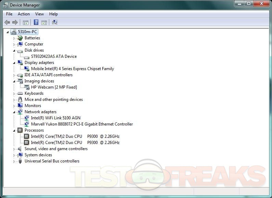The height and width of the screenshot is (198, 272).
Task: Select HP Webcam [2 MP Fixed] text
Action: coord(54,87)
